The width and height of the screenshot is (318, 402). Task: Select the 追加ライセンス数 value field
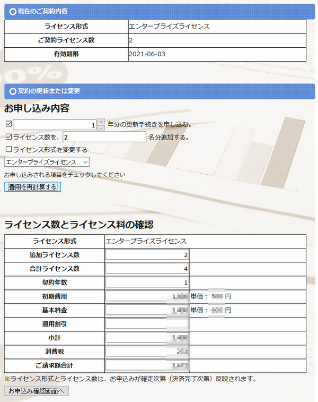click(x=147, y=255)
